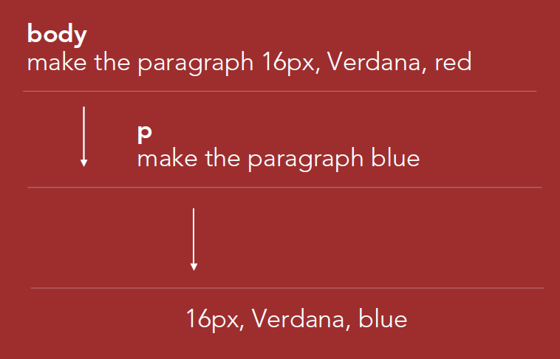Click the downward arrow below the body rule

83,137
